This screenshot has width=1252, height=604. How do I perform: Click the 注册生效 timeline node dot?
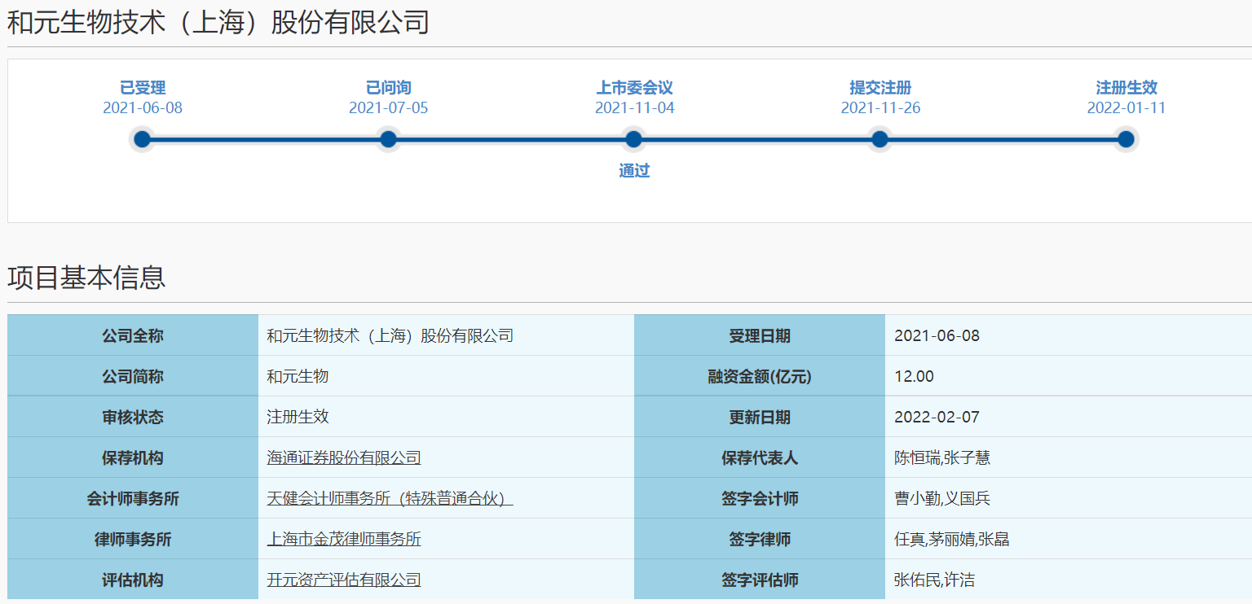(1126, 139)
